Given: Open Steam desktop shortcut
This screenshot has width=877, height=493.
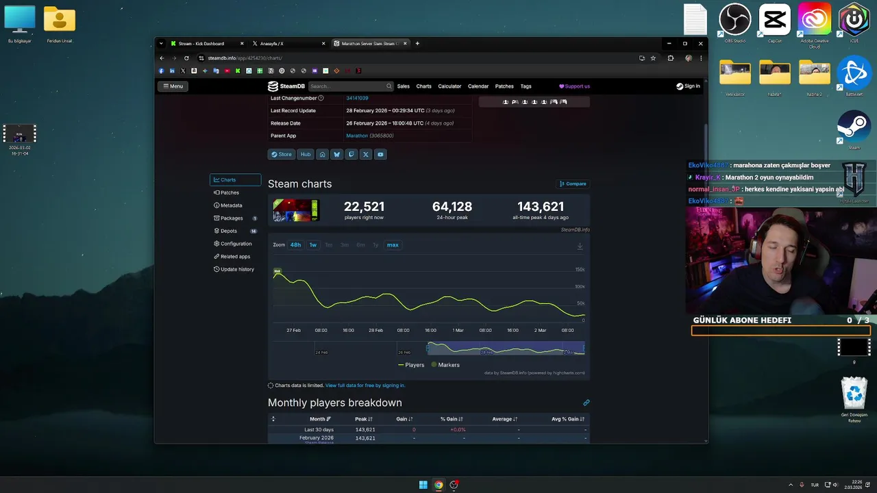Looking at the screenshot, I should pos(854,131).
